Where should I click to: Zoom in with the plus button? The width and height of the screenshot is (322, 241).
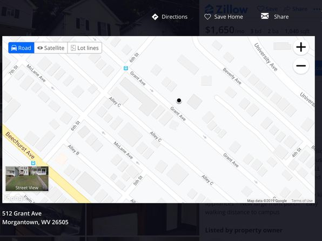tap(301, 47)
